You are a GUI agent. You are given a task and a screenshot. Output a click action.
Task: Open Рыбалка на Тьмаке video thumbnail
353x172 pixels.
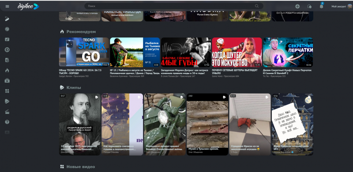[x=135, y=52]
